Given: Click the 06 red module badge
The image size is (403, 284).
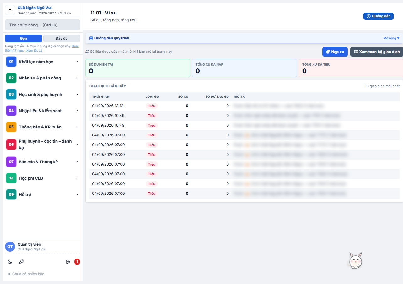Looking at the screenshot, I should click(11, 145).
